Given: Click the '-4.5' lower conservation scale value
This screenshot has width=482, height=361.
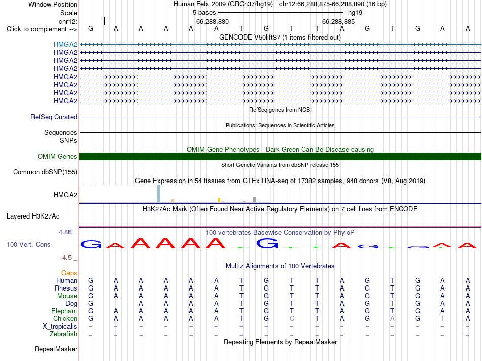Looking at the screenshot, I should point(66,258).
